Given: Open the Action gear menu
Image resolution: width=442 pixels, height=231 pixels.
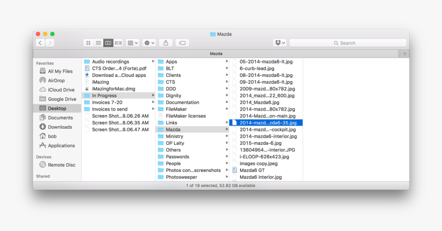Looking at the screenshot, I should [149, 43].
